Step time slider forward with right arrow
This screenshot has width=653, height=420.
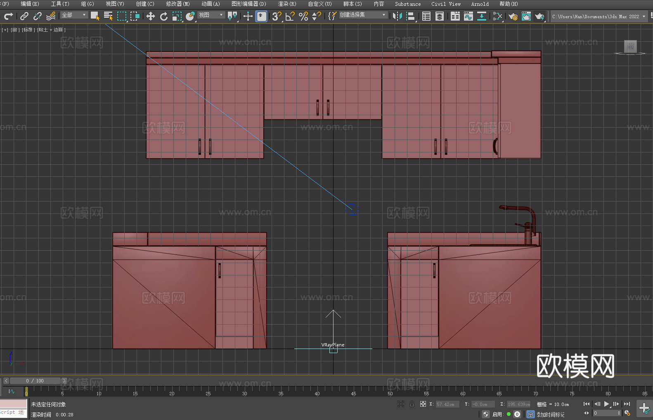tap(64, 381)
